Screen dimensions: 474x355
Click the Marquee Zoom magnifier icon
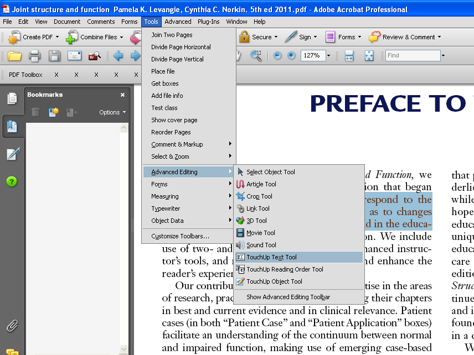256,56
